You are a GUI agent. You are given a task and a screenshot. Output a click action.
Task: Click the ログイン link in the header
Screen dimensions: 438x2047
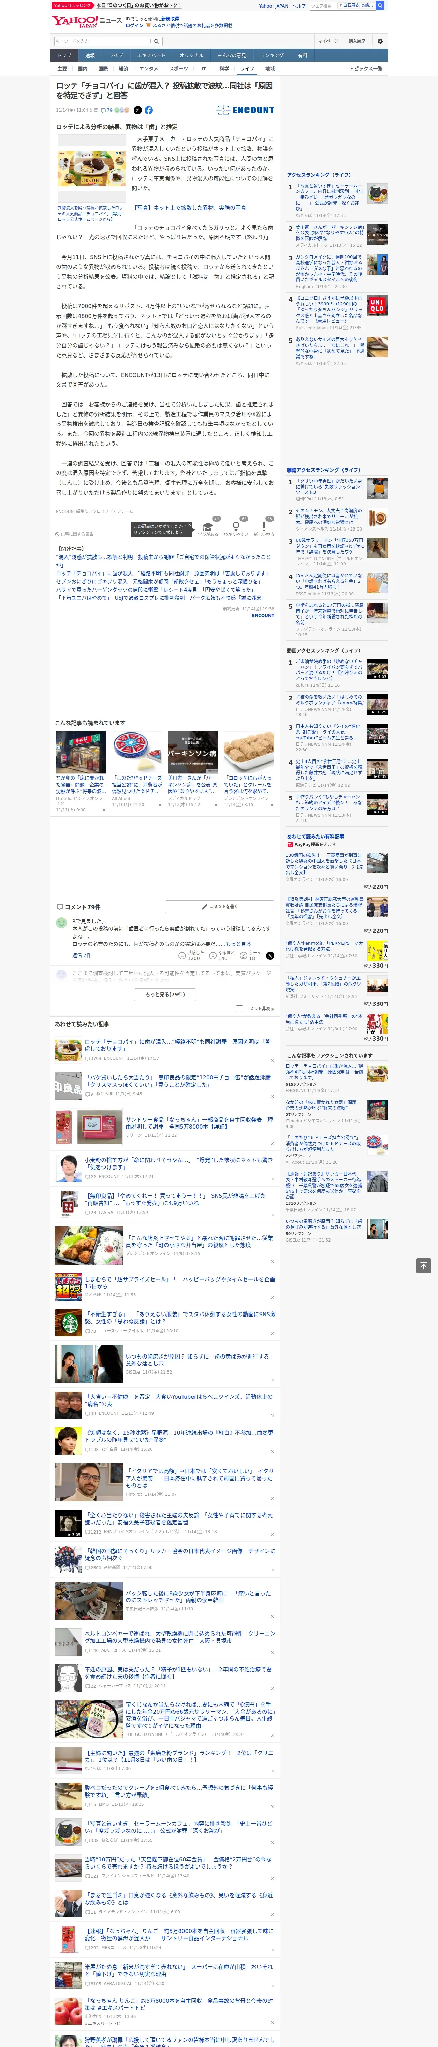pyautogui.click(x=134, y=26)
